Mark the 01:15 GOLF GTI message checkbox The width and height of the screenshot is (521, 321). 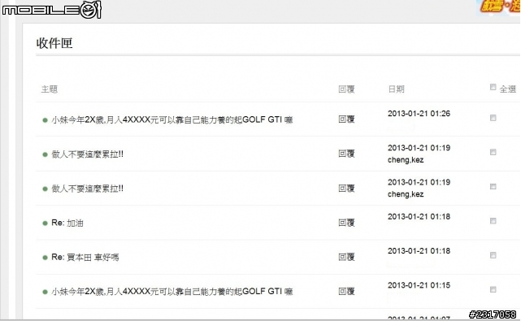pyautogui.click(x=493, y=289)
